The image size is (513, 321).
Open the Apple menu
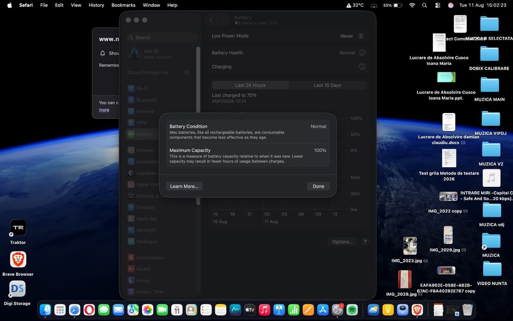click(9, 5)
